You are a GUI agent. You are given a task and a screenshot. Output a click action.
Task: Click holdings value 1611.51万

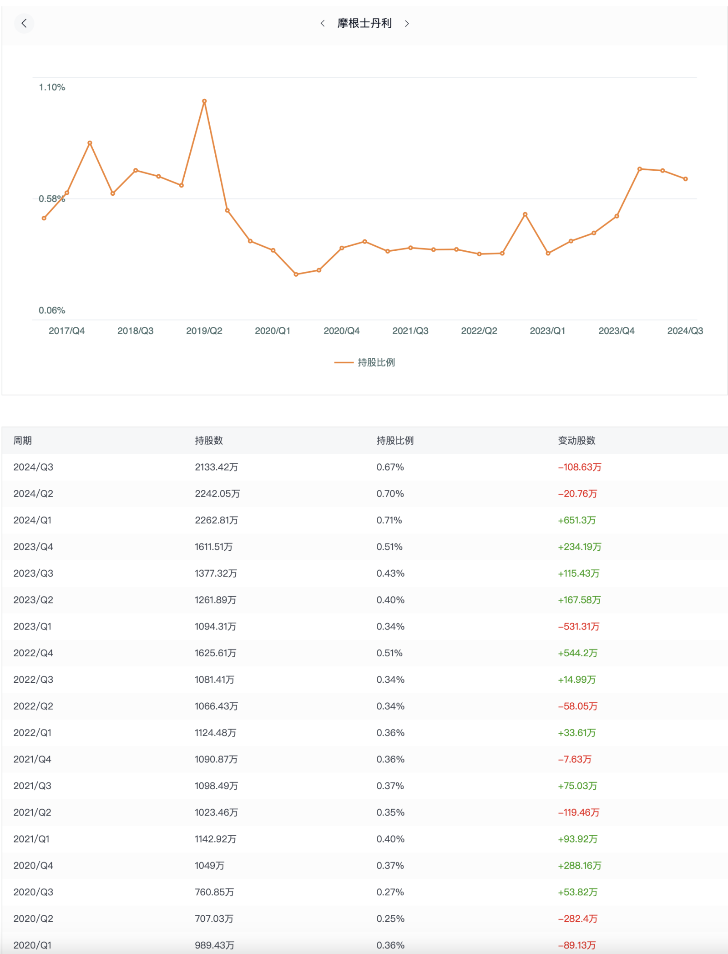pos(214,547)
